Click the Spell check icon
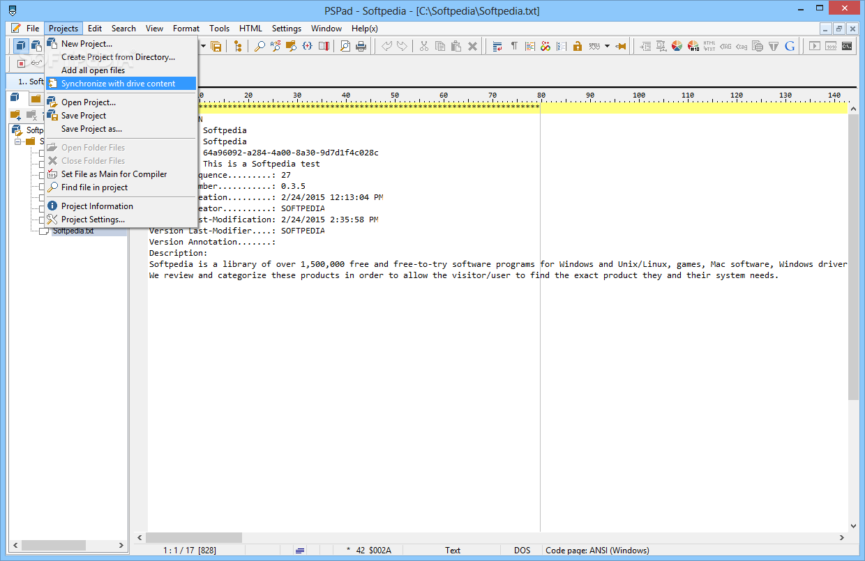This screenshot has width=865, height=561. coord(594,46)
